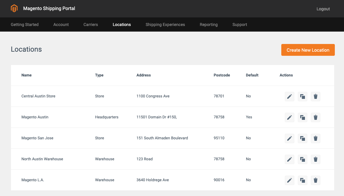Screen dimensions: 344x196
Task: Click the Create New Location button
Action: click(308, 50)
